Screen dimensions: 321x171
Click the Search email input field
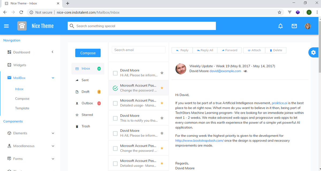tap(138, 50)
